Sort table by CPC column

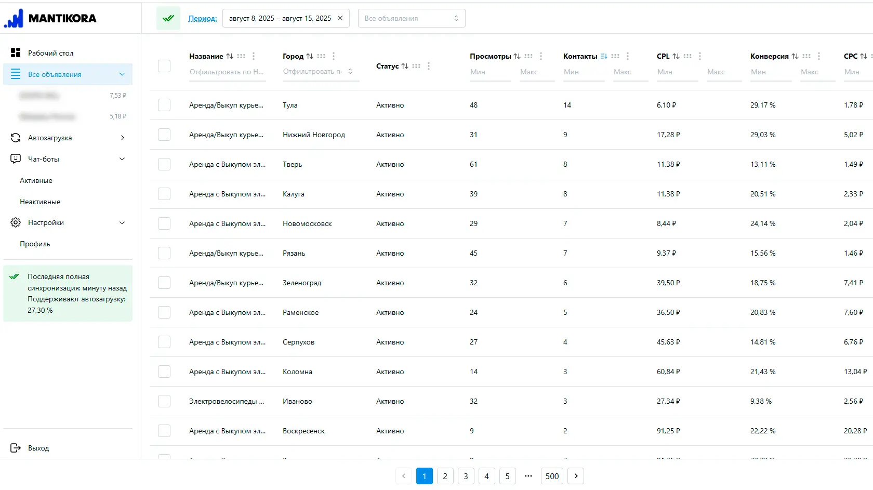(x=864, y=56)
